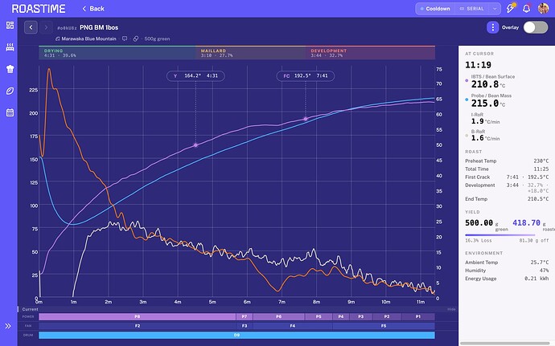Expand the sidebar with double chevron
The image size is (555, 346).
click(x=8, y=326)
